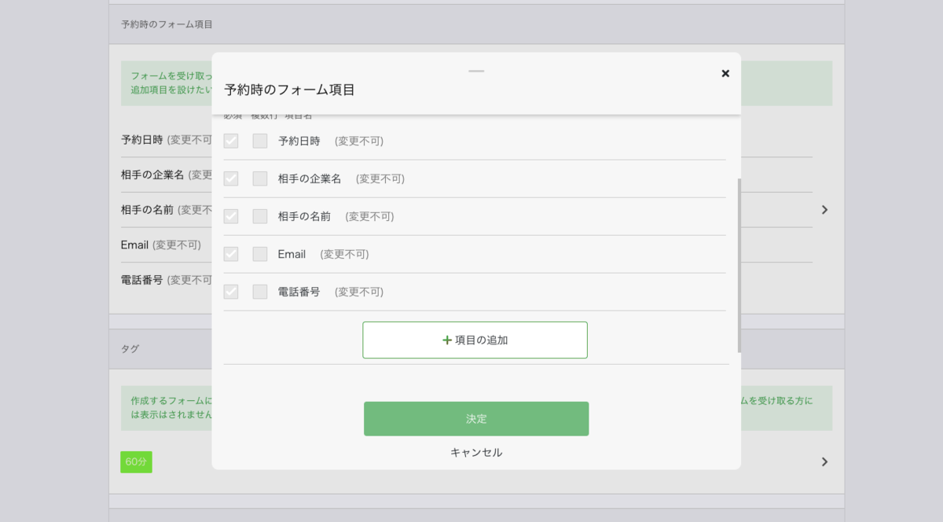
Task: Select 相手の企業名 label in dialog list
Action: pyautogui.click(x=310, y=178)
